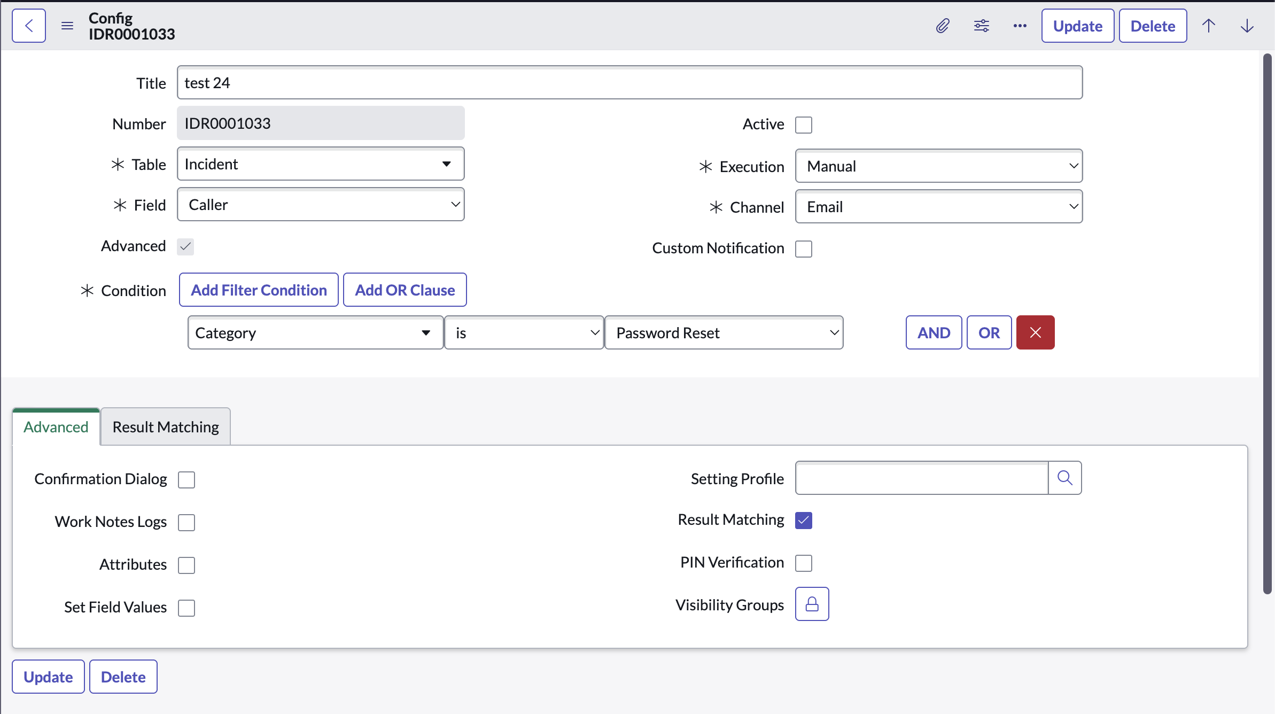The image size is (1275, 714).
Task: Toggle the Active checkbox
Action: coord(804,125)
